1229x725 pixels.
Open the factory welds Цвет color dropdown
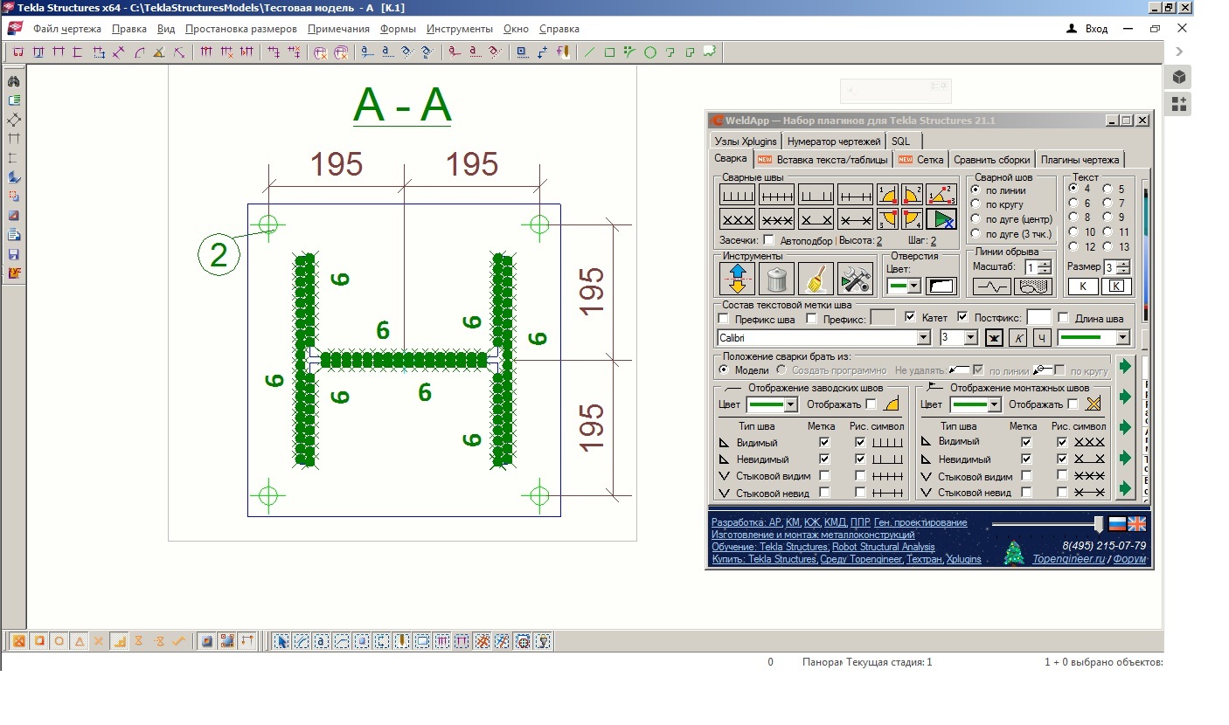(790, 404)
